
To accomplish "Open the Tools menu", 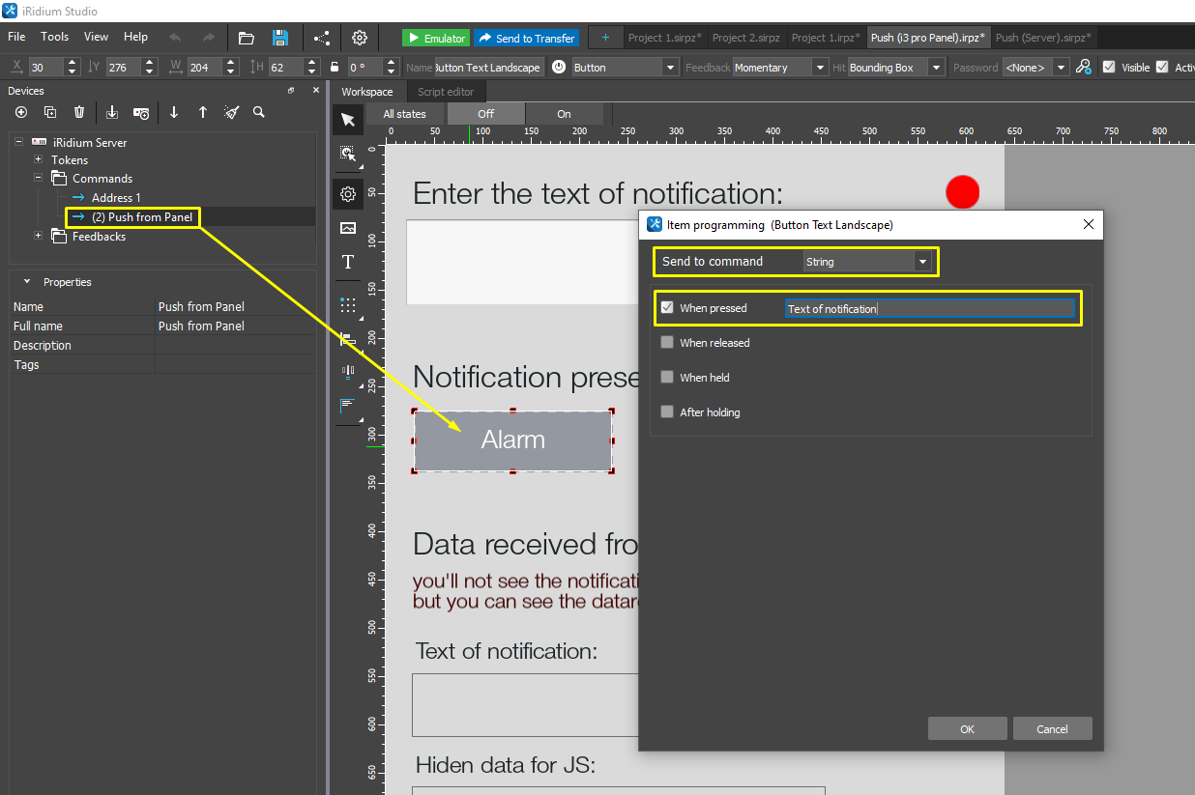I will tap(54, 37).
